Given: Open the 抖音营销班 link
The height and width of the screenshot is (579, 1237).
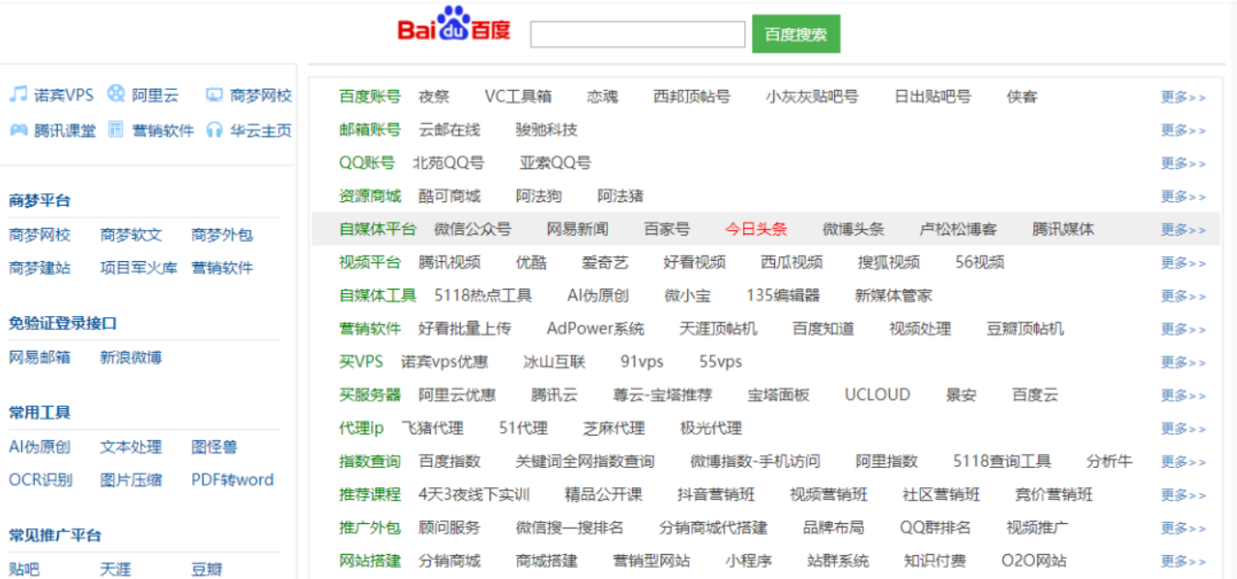Looking at the screenshot, I should [716, 494].
